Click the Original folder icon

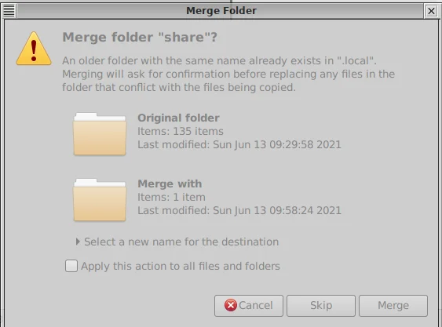(x=100, y=134)
